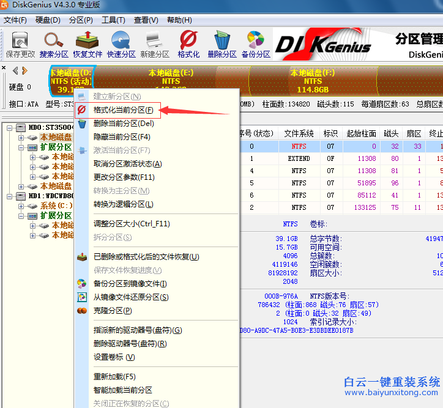This screenshot has width=443, height=408.
Task: Click the Save Changes (保存更改) toolbar icon
Action: click(20, 44)
